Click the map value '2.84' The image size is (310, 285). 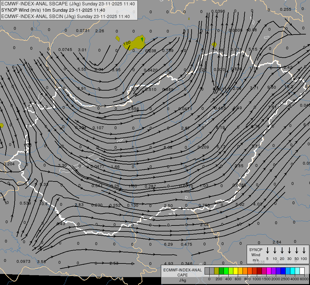(x=277, y=242)
